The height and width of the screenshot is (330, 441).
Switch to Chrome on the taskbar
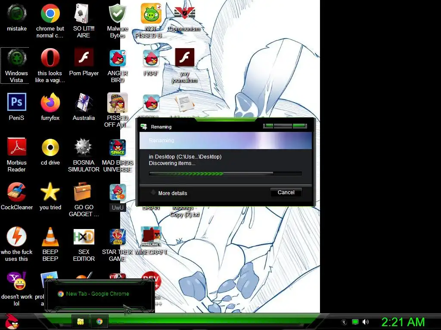99,321
